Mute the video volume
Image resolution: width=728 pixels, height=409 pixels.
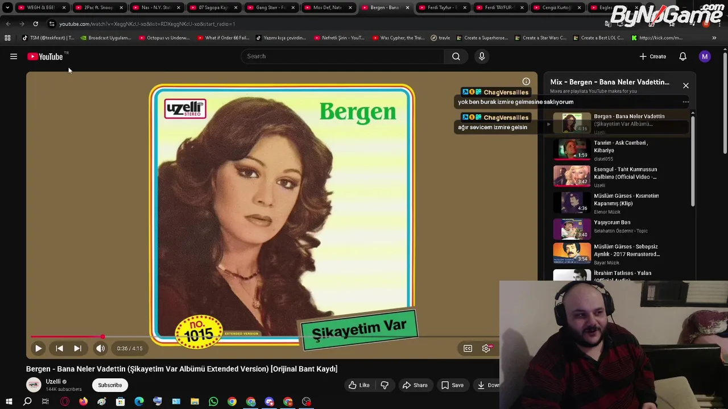pyautogui.click(x=100, y=348)
